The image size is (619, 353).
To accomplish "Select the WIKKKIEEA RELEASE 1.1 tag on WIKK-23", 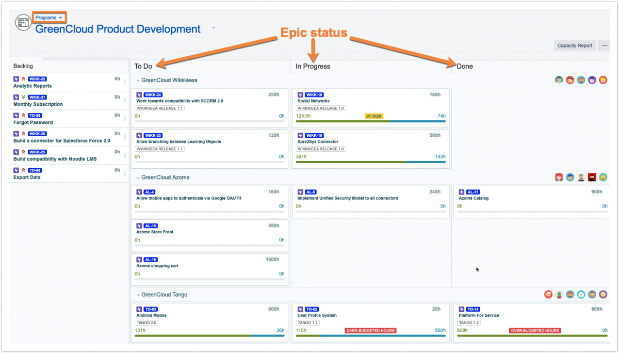I will (160, 149).
